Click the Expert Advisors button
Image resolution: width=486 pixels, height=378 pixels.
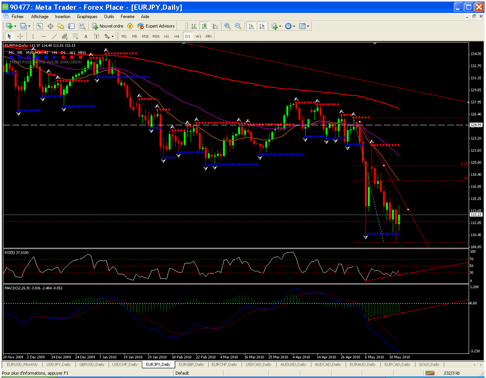pos(156,26)
